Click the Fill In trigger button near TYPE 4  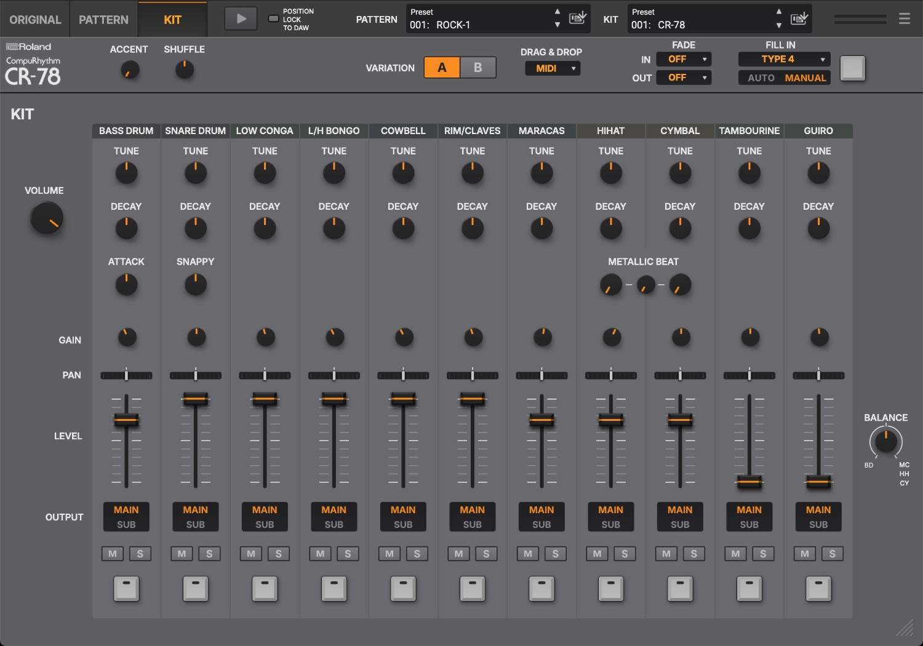click(x=853, y=68)
